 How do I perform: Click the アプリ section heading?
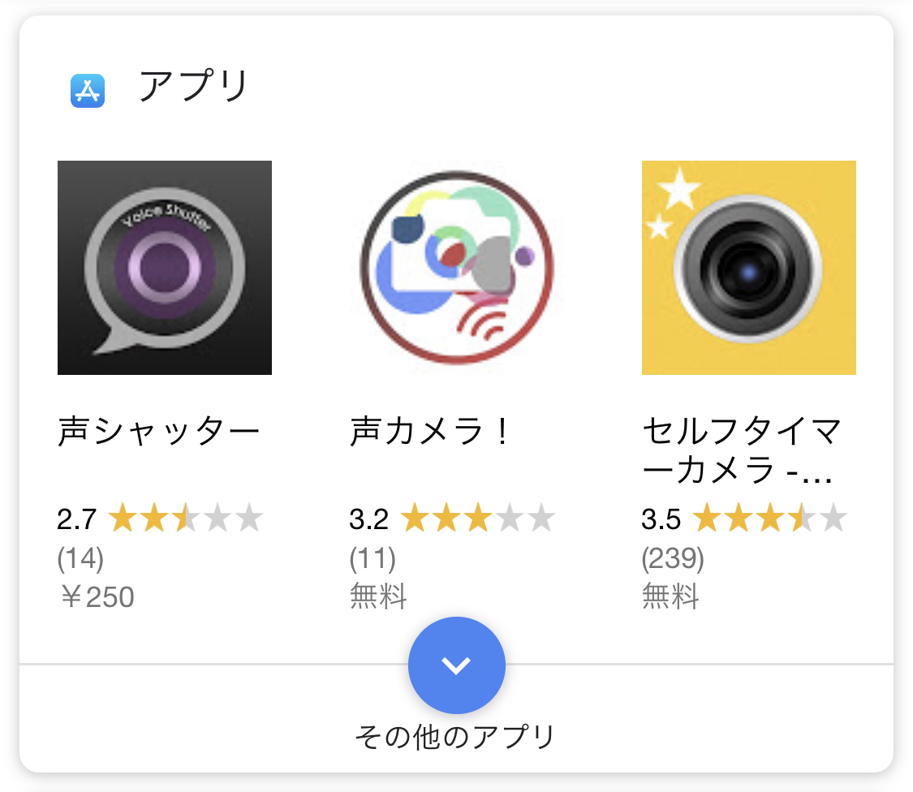193,86
